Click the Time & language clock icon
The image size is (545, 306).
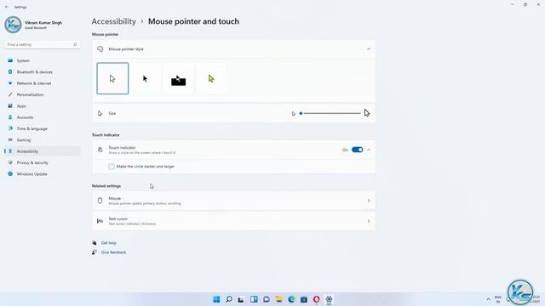[10, 128]
